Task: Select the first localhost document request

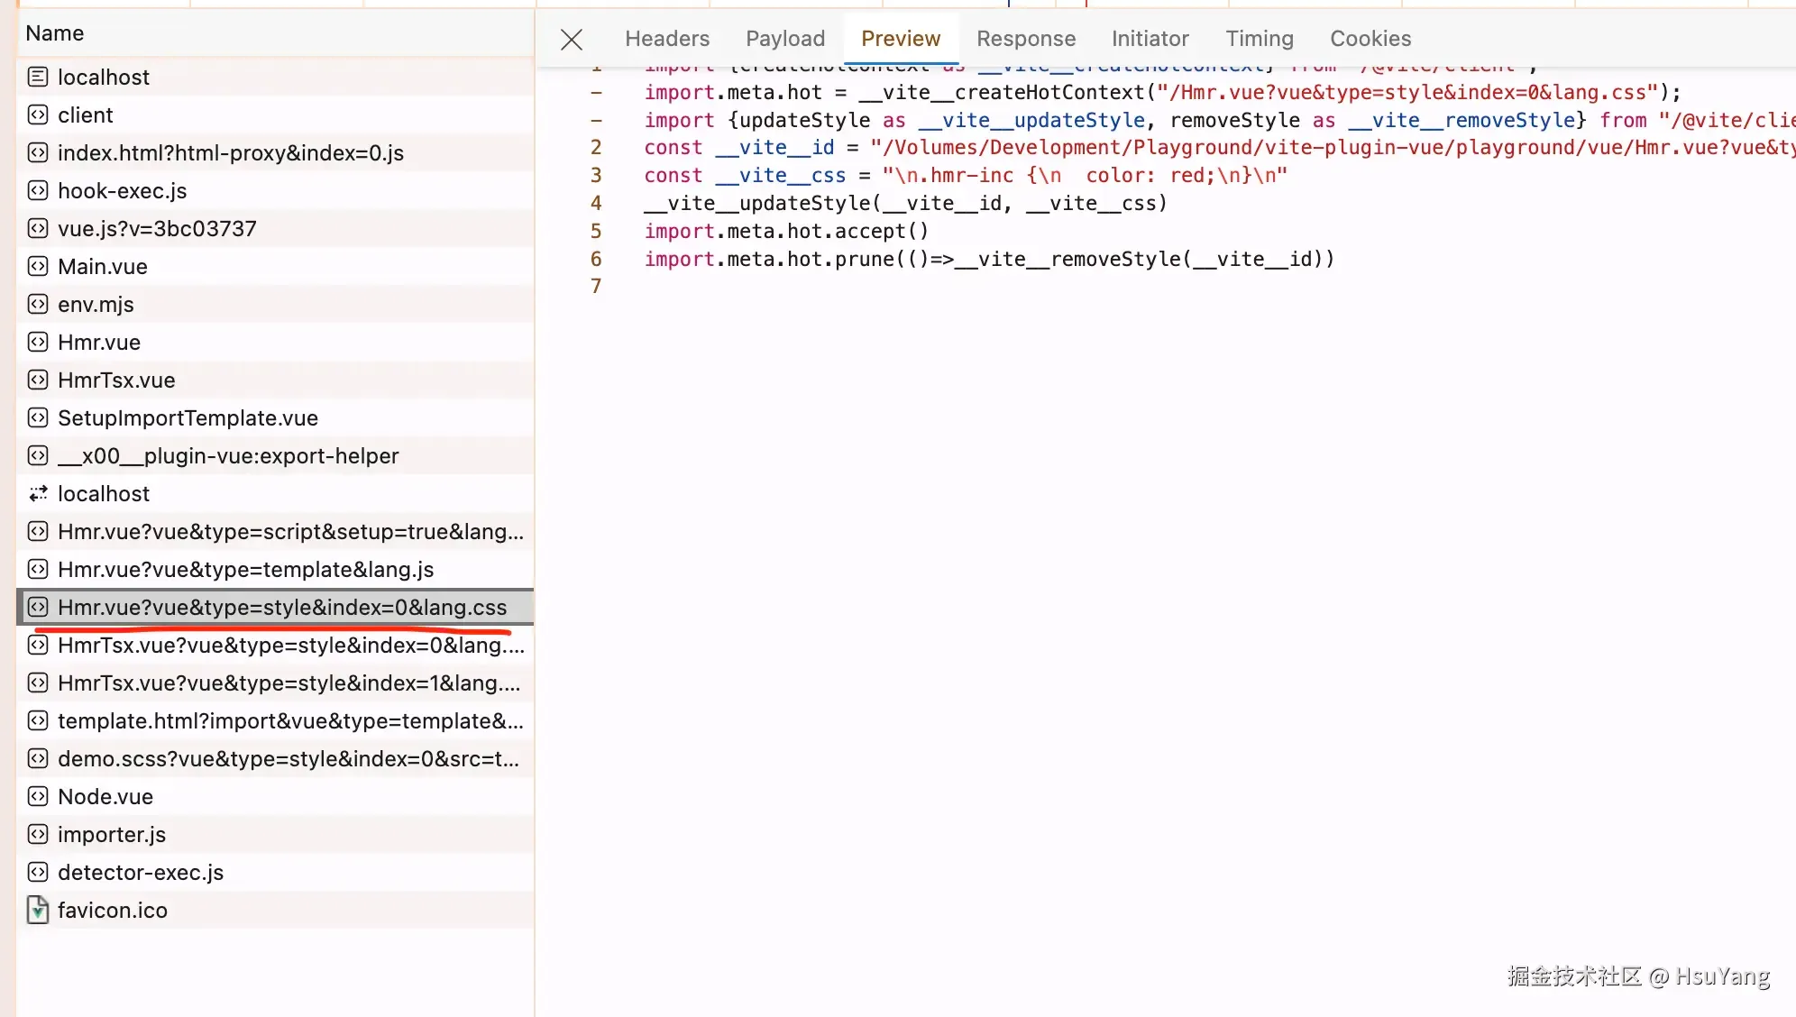Action: [x=275, y=77]
